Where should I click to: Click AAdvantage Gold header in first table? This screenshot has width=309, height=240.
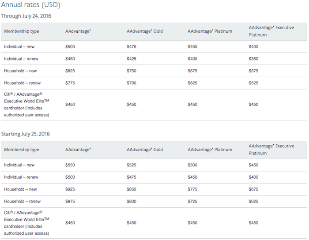tap(145, 31)
